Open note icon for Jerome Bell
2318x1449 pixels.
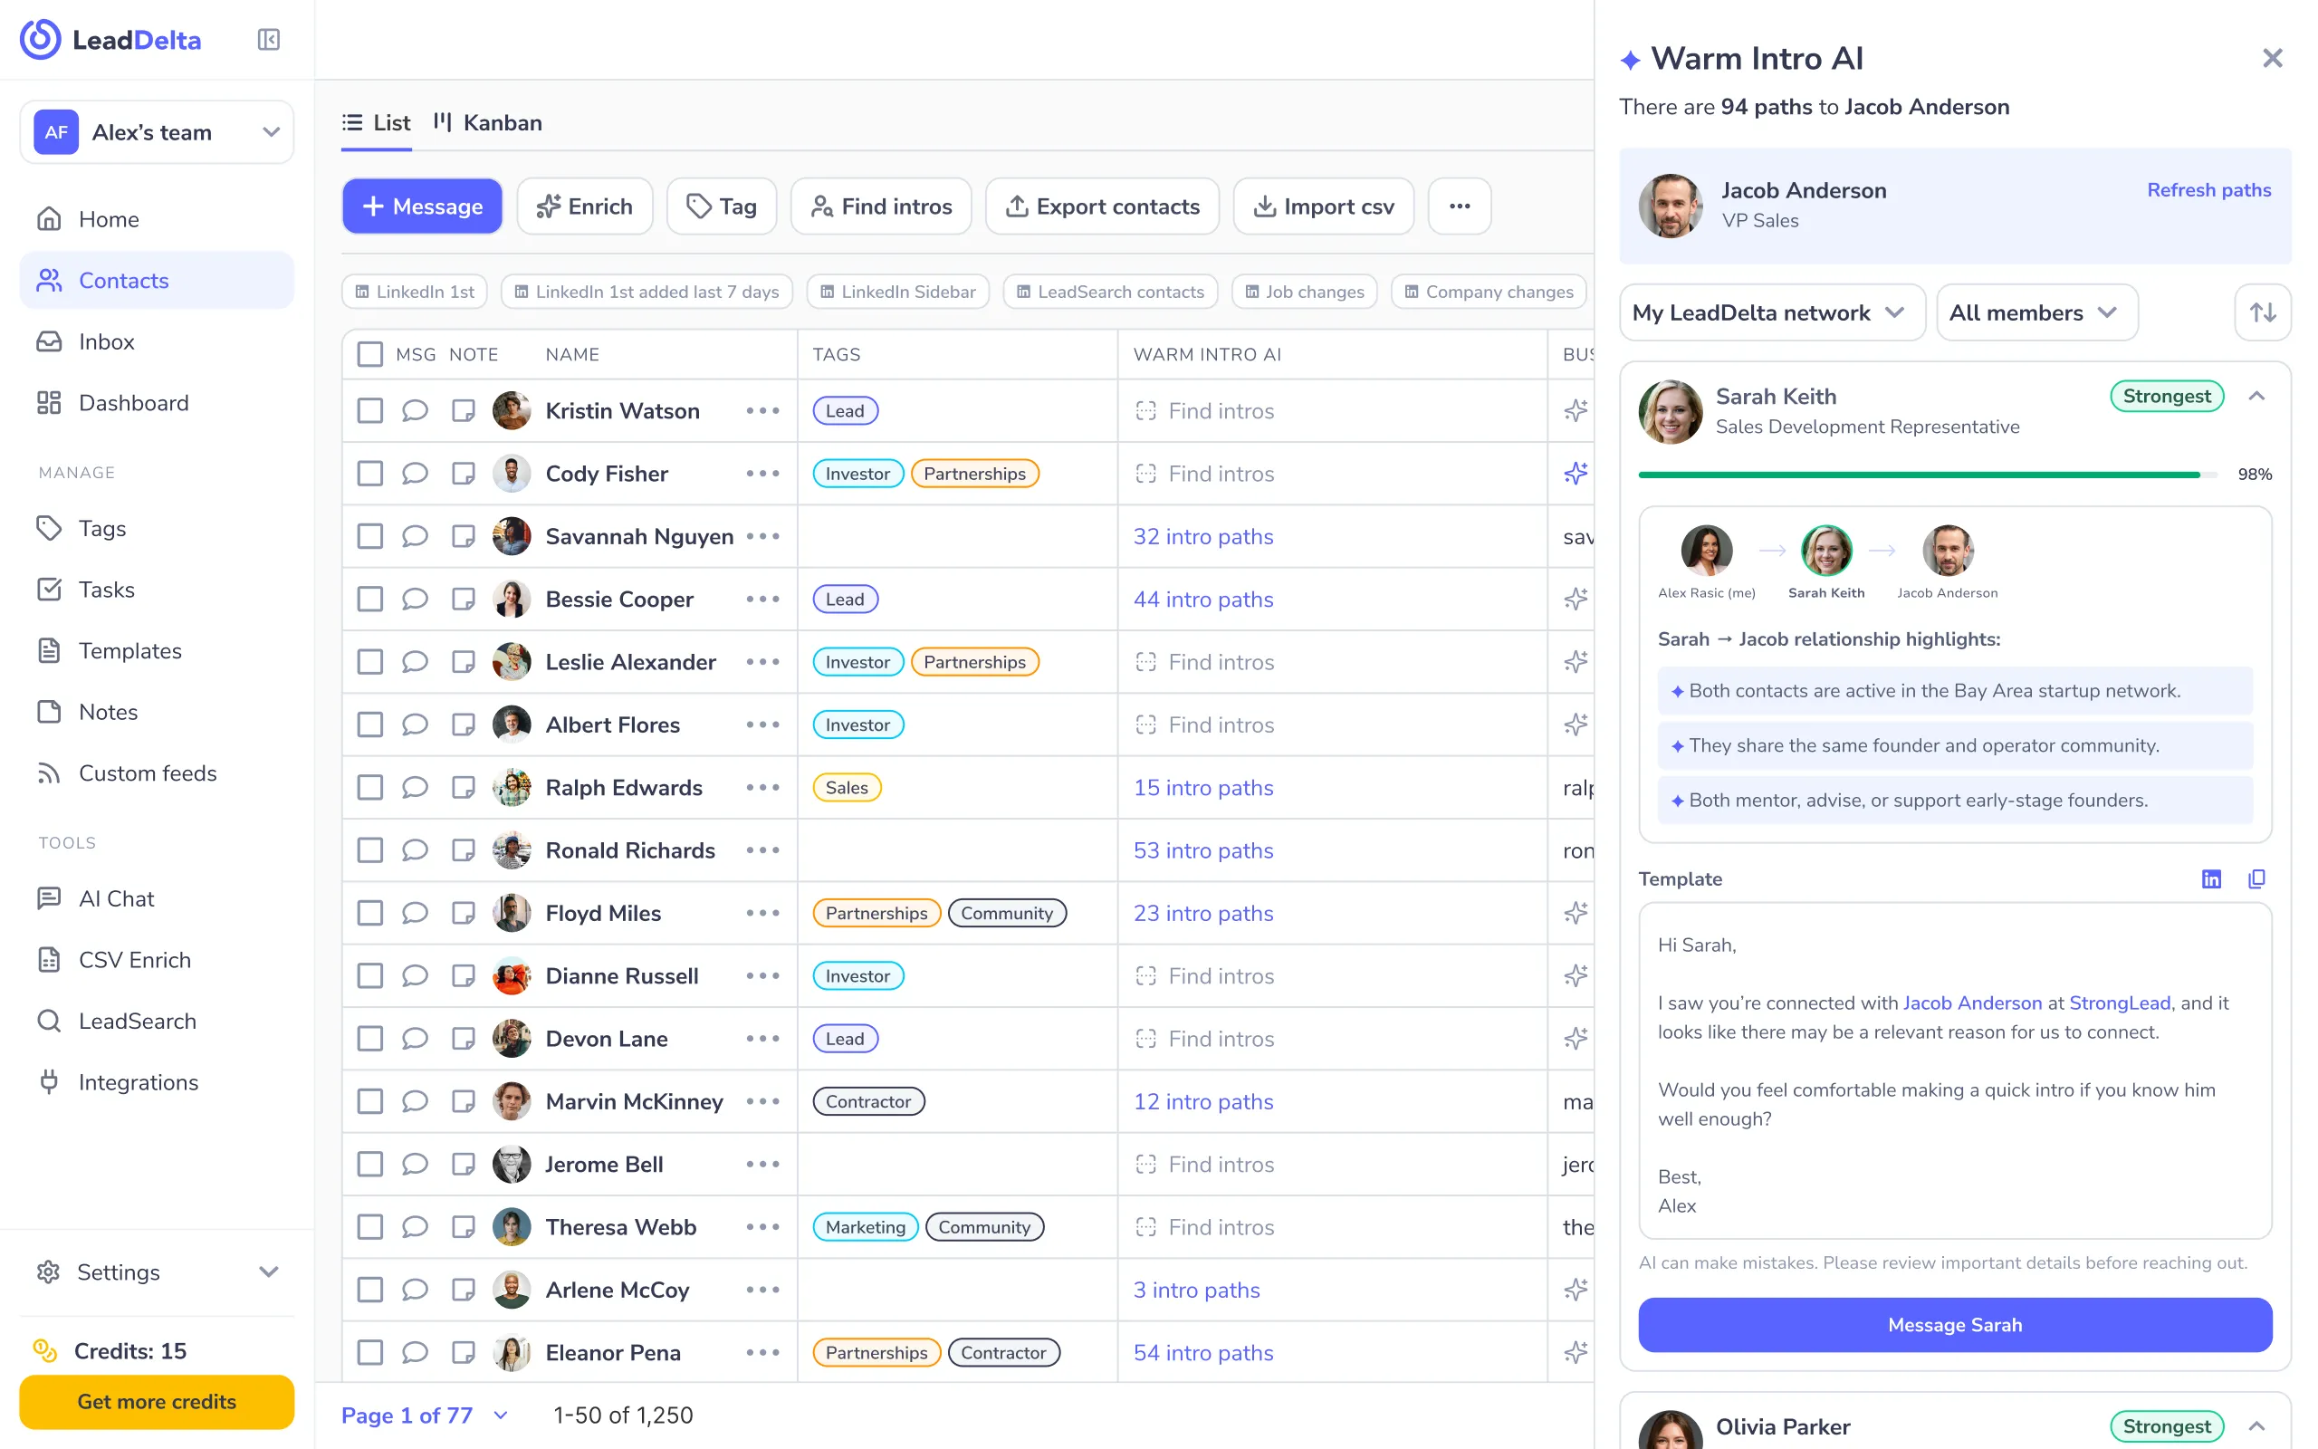464,1165
